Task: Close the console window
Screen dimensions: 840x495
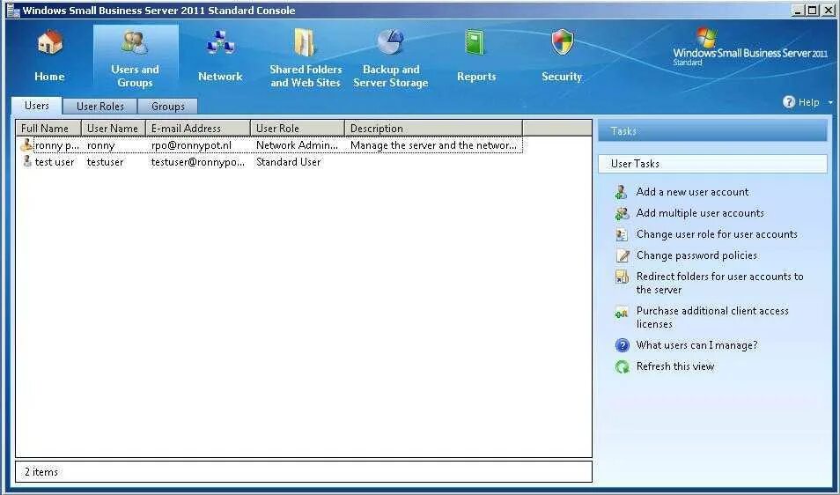Action: tap(827, 10)
